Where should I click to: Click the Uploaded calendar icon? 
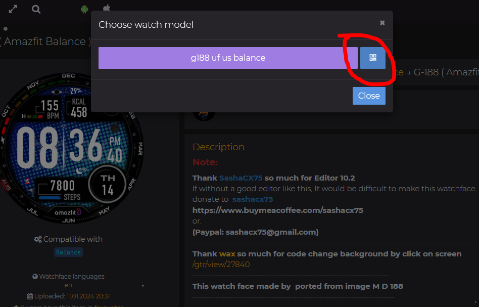click(30, 296)
